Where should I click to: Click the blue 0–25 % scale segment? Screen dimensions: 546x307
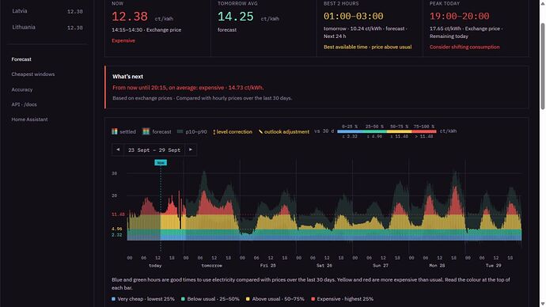350,131
